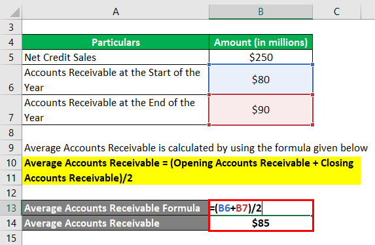Click the yellow 'Accounts Receivable)/2' cell
The height and width of the screenshot is (245, 375).
[191, 178]
